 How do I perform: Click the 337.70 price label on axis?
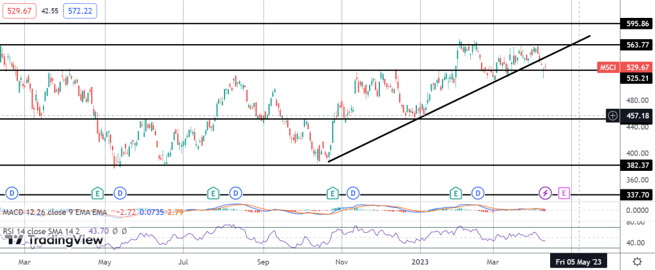click(x=637, y=194)
